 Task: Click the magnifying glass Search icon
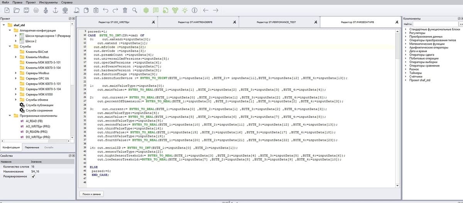[x=135, y=10]
